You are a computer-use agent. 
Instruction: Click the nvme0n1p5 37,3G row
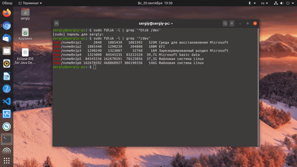click(128, 59)
